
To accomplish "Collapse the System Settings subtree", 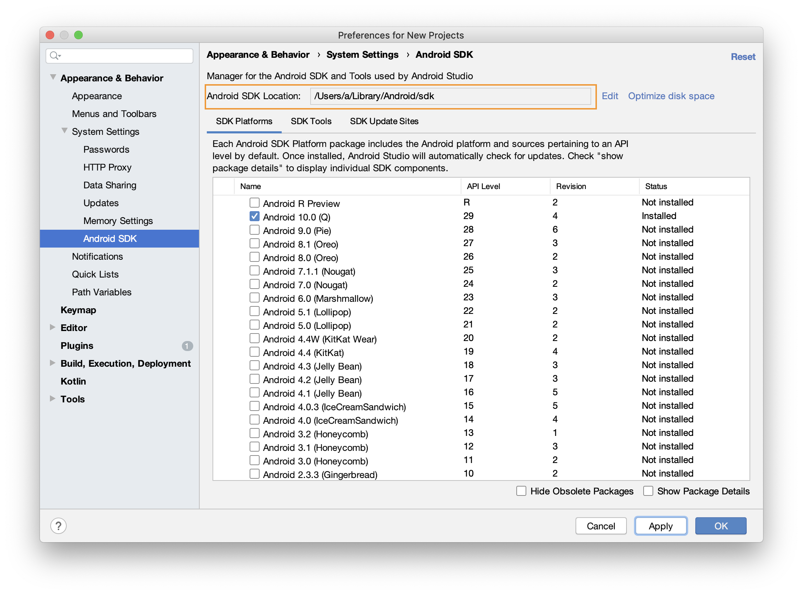I will point(65,131).
